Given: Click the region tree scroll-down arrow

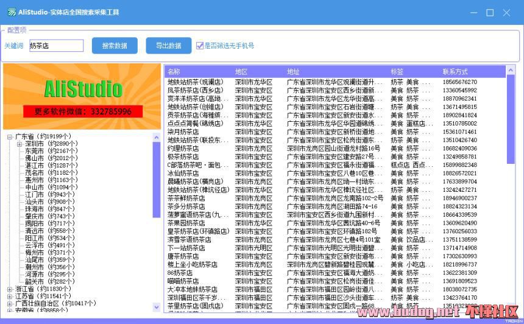Looking at the screenshot, I should (x=157, y=307).
